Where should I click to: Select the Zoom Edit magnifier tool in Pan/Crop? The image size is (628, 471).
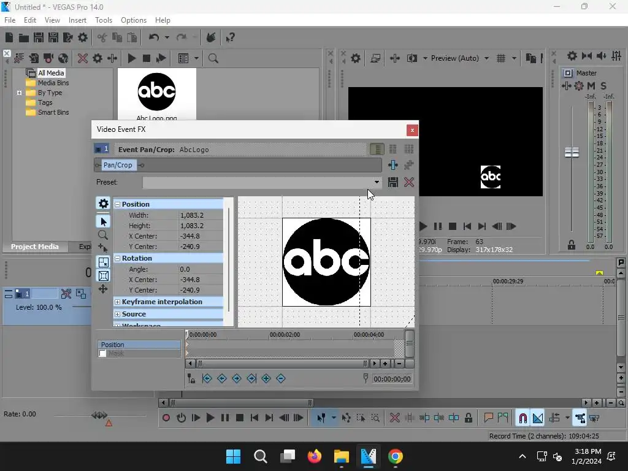click(103, 235)
